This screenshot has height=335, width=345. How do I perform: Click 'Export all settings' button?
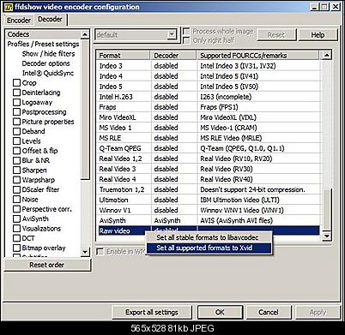(152, 312)
